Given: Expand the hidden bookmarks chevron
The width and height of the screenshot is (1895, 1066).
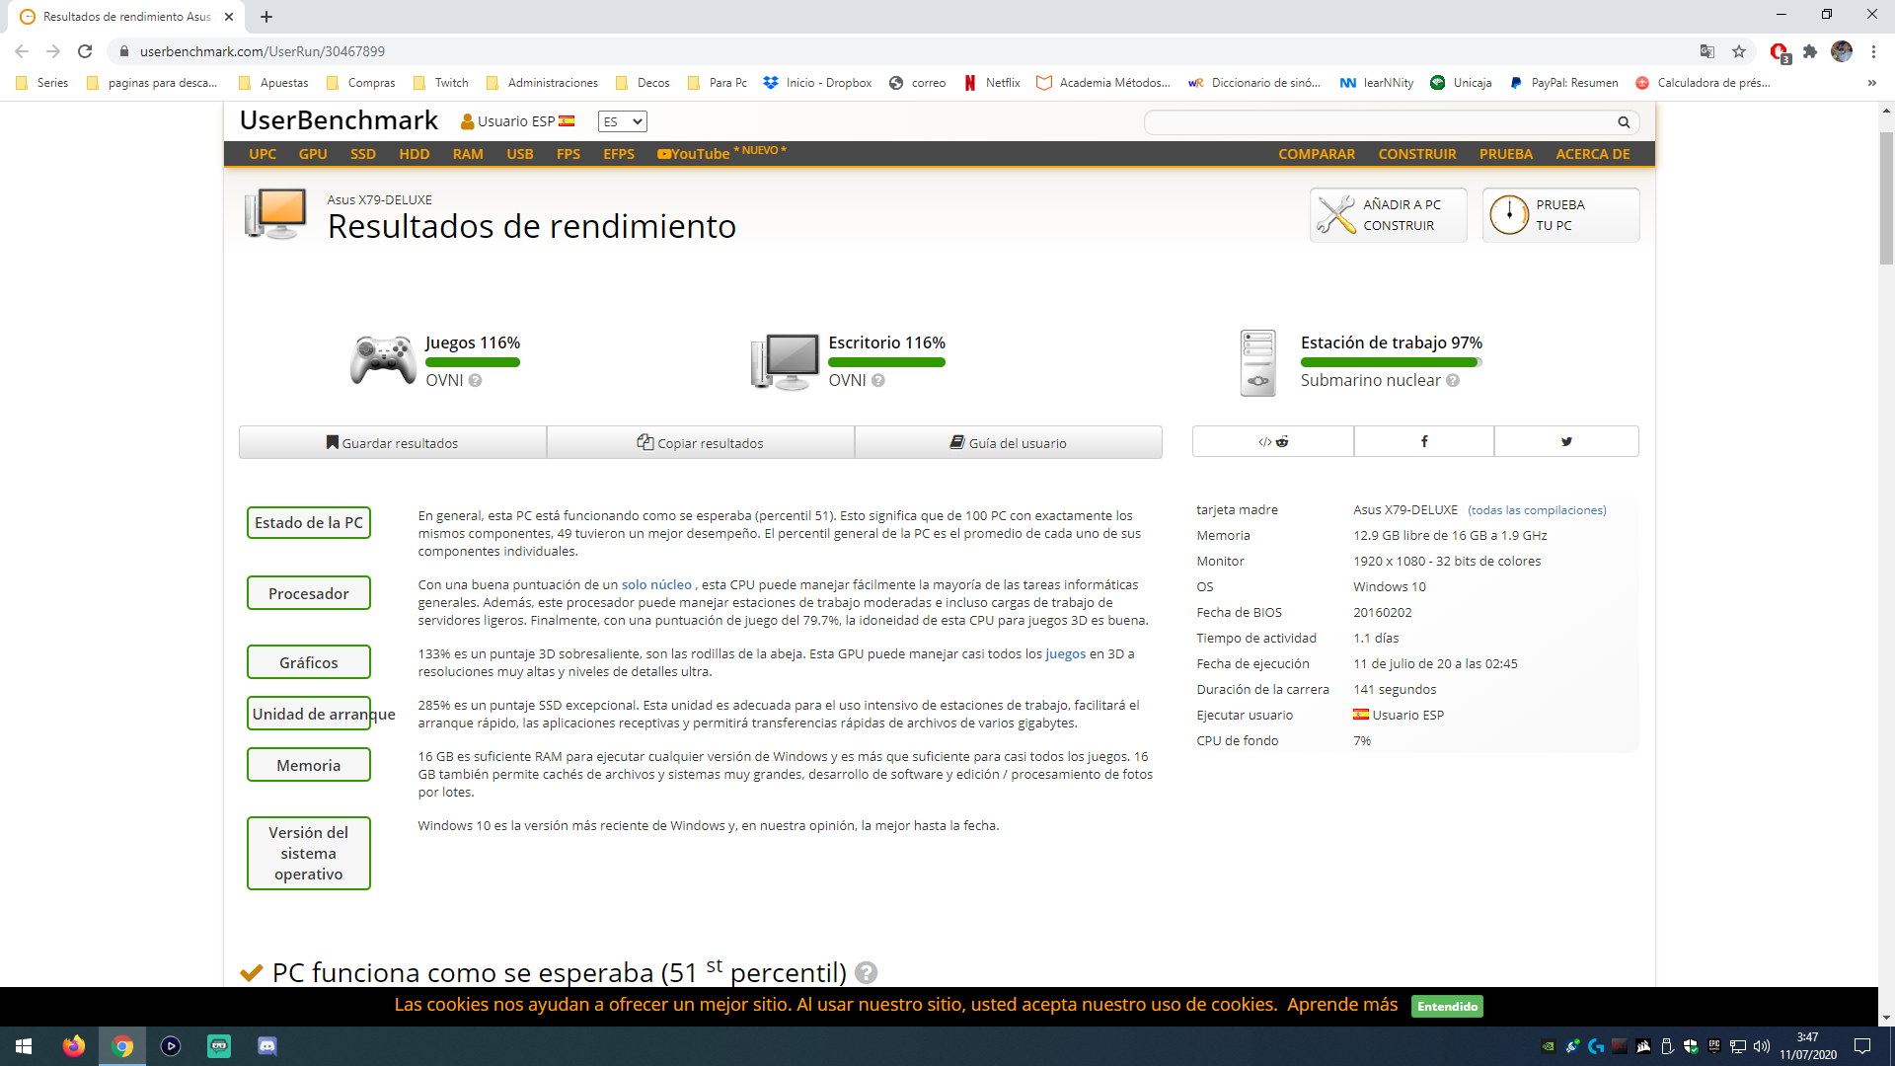Looking at the screenshot, I should [1871, 83].
